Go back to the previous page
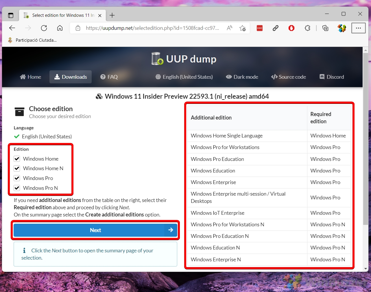Viewport: 371px width, 292px height. 12,28
